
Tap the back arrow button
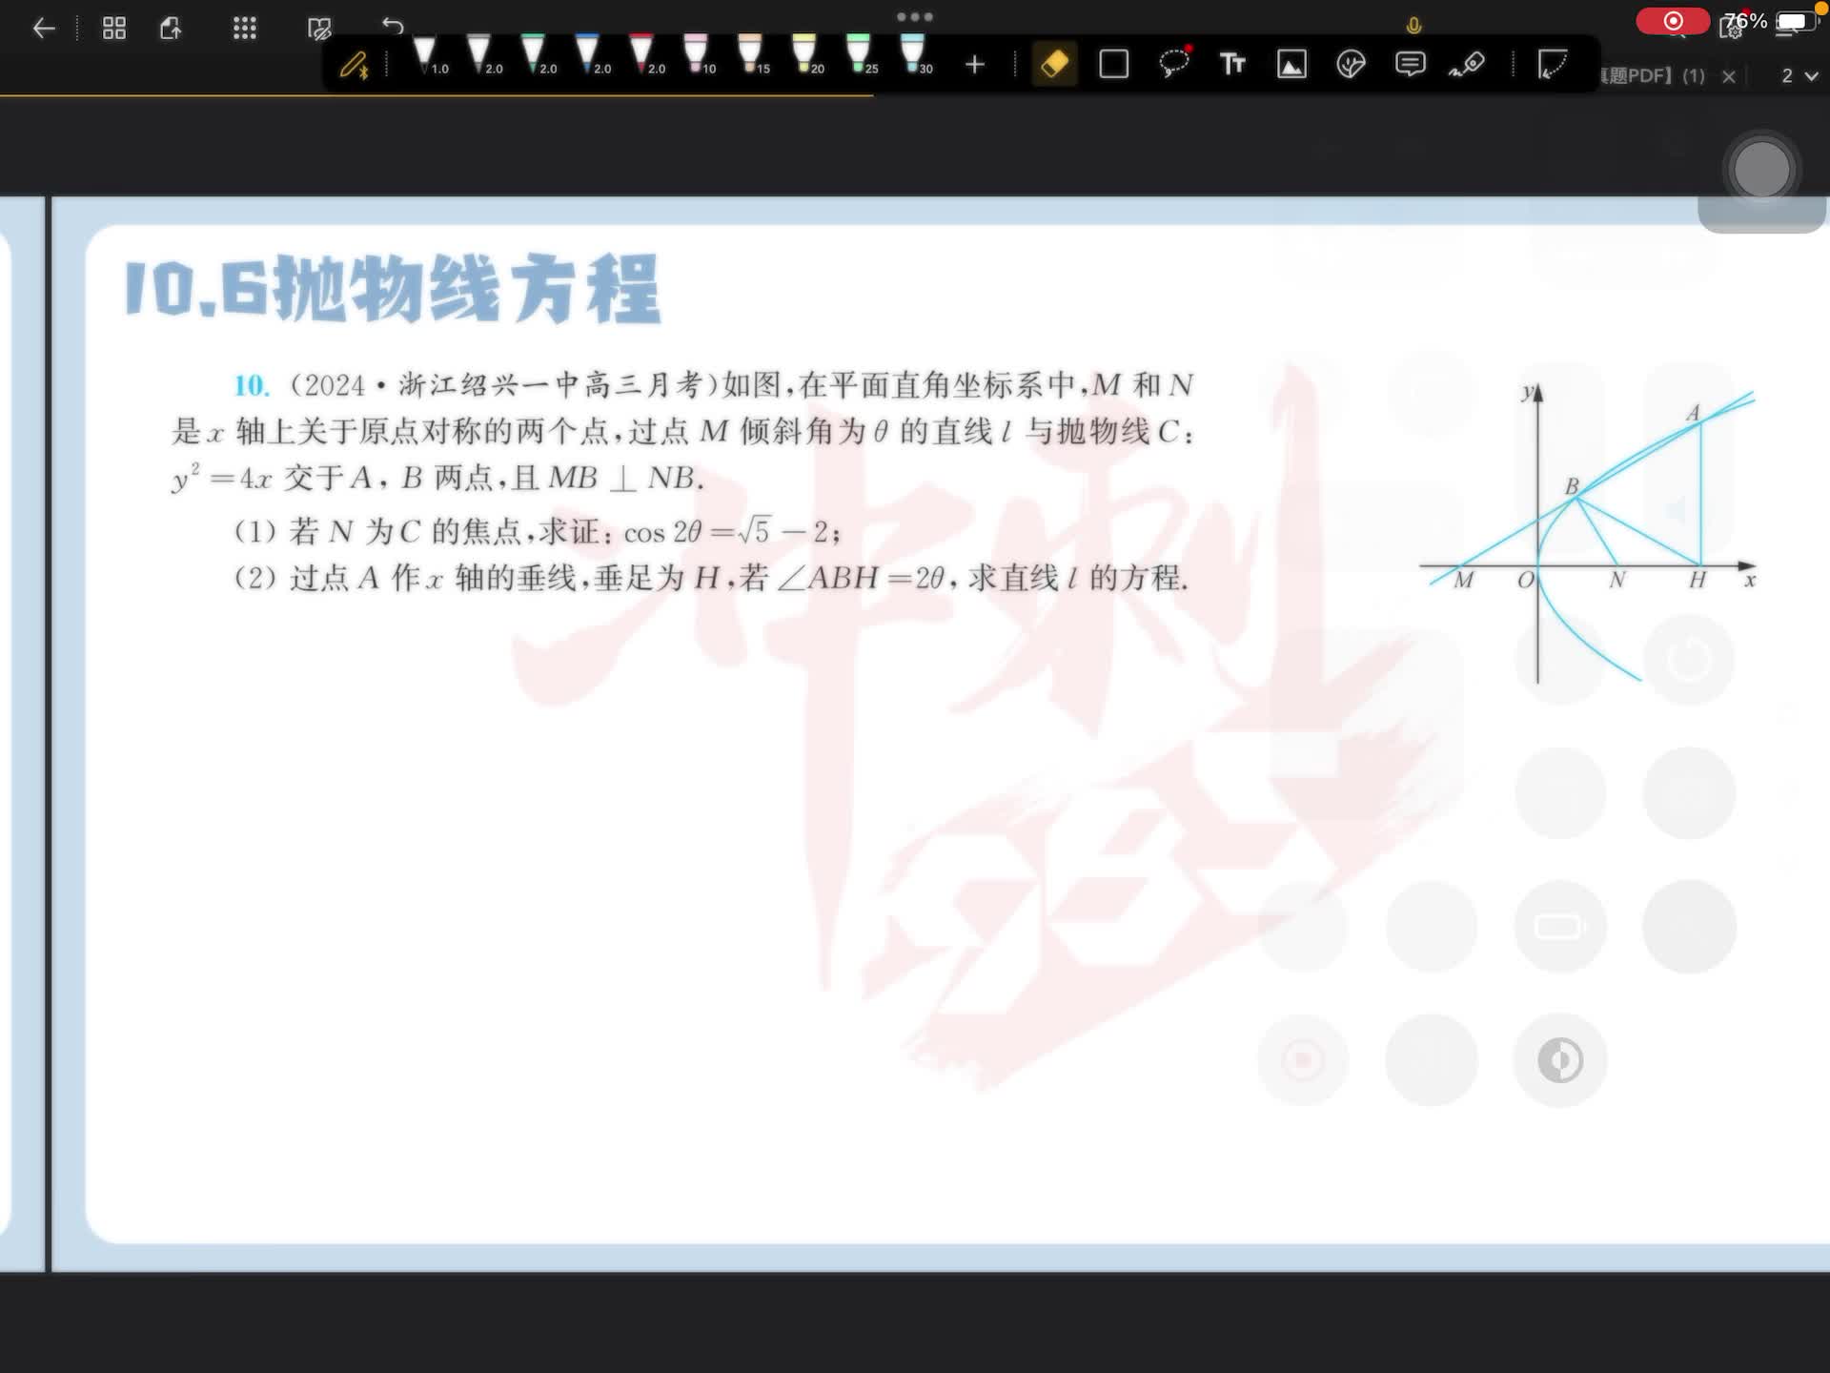(x=44, y=29)
